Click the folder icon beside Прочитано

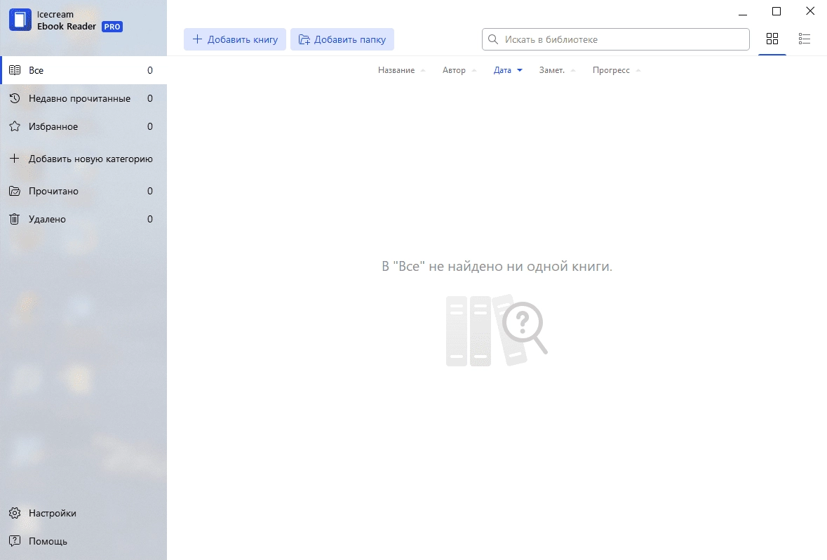click(15, 191)
